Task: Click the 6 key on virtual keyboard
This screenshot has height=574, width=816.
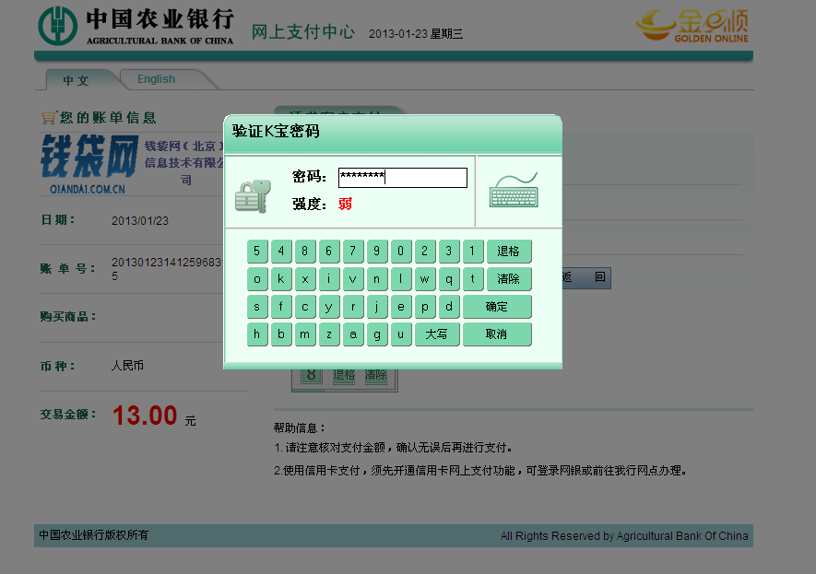Action: tap(329, 252)
